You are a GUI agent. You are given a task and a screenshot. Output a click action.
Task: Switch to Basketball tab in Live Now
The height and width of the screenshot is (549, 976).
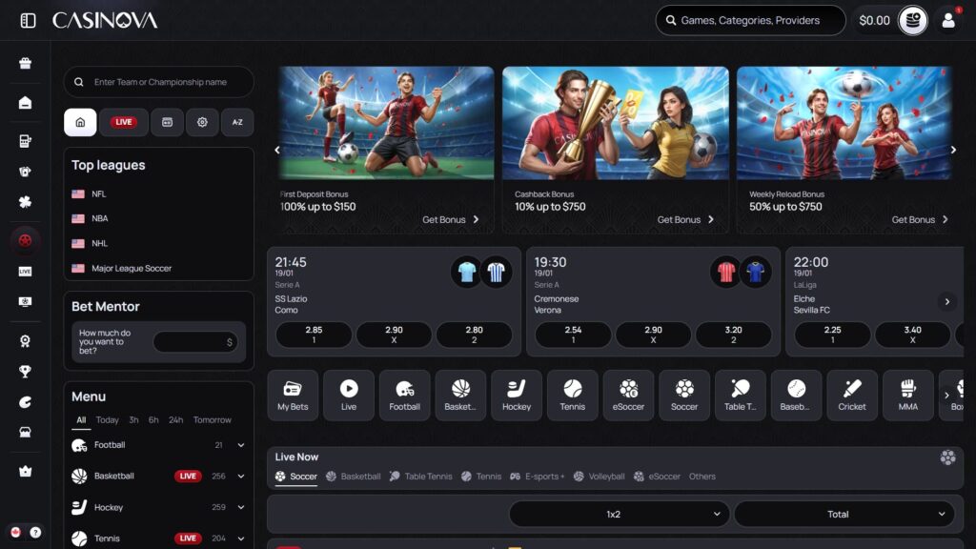coord(362,477)
